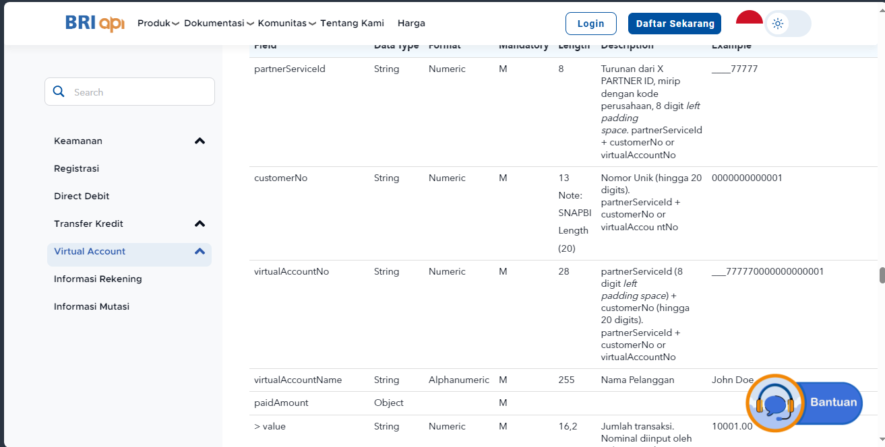Open Direct Debit in the sidebar
885x447 pixels.
click(x=82, y=196)
